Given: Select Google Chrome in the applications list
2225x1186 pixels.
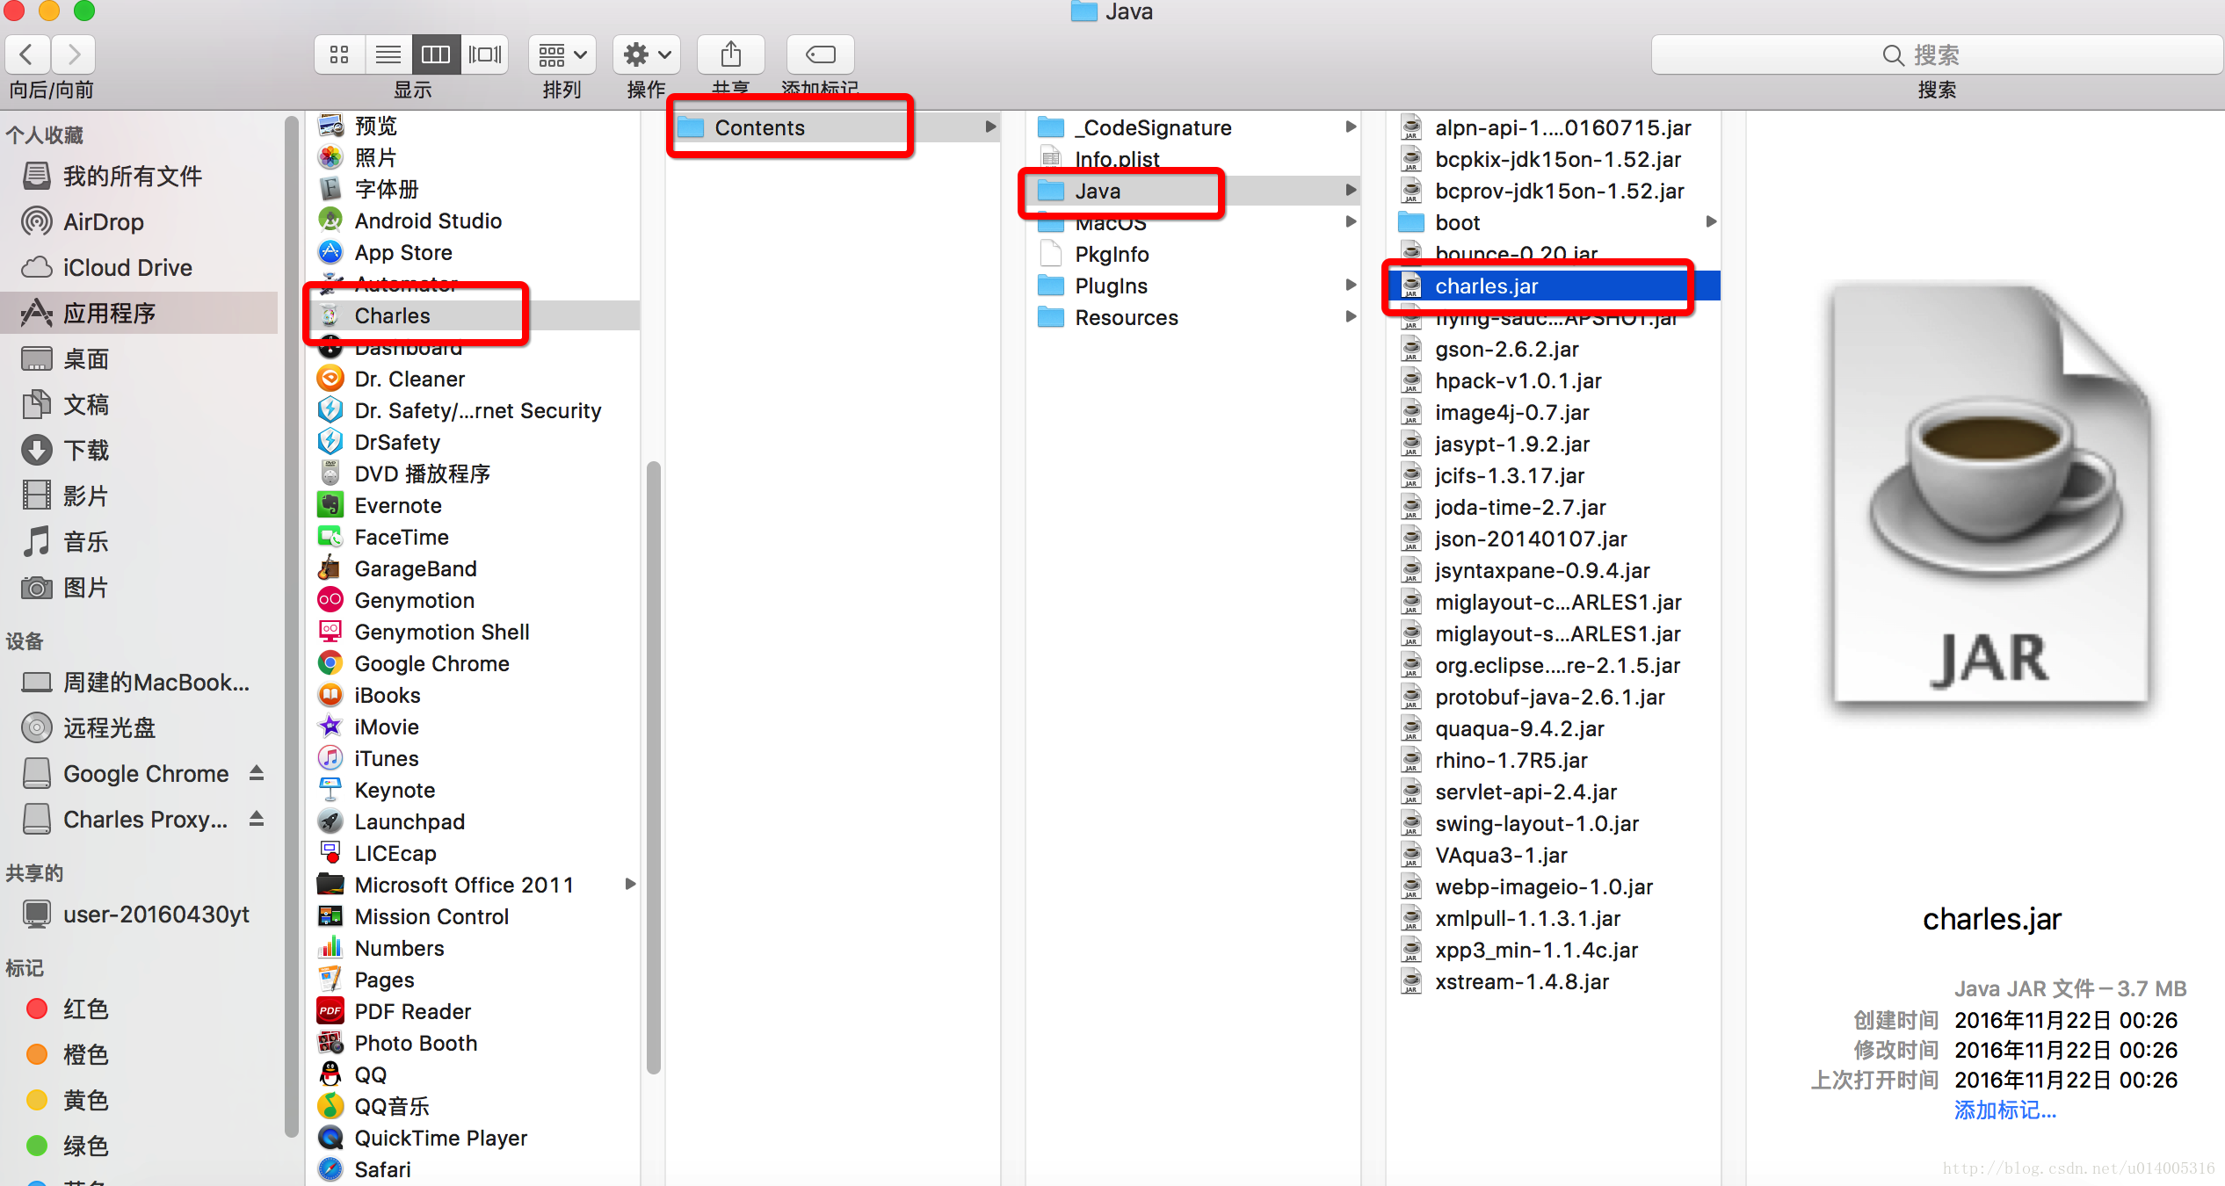Looking at the screenshot, I should click(x=475, y=663).
